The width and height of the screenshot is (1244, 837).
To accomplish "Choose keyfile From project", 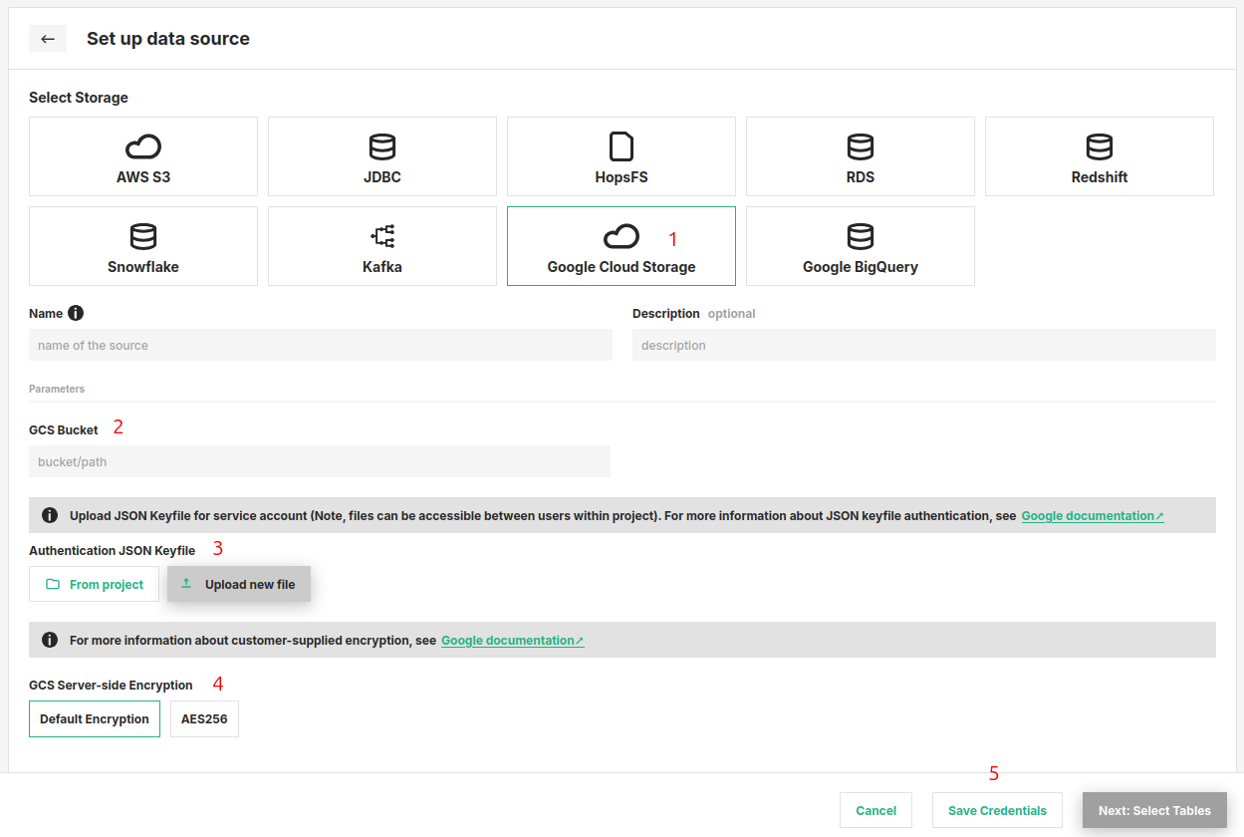I will click(95, 585).
